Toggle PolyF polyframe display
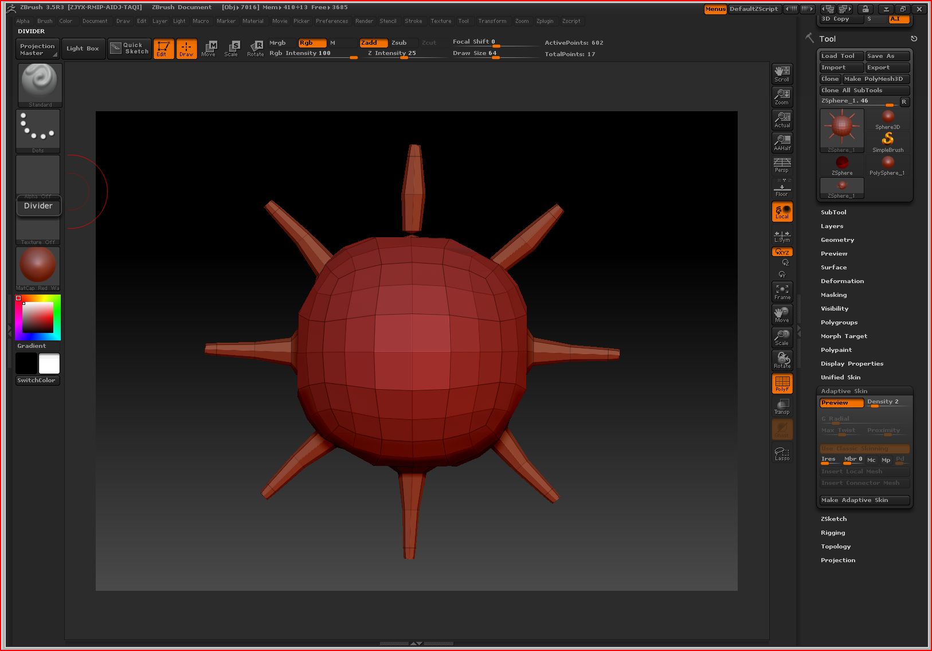932x651 pixels. click(782, 383)
